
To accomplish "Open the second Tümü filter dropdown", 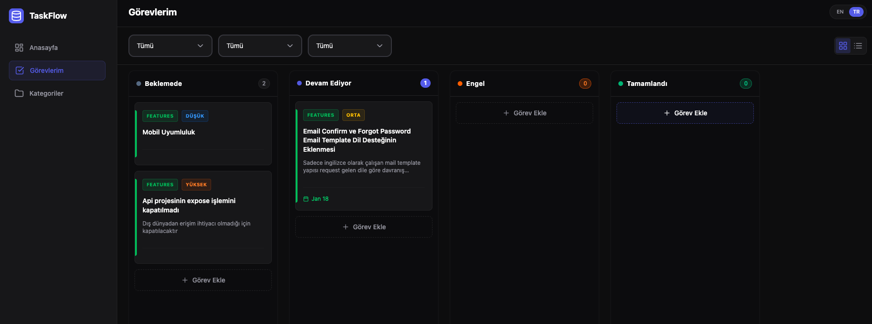I will click(260, 46).
